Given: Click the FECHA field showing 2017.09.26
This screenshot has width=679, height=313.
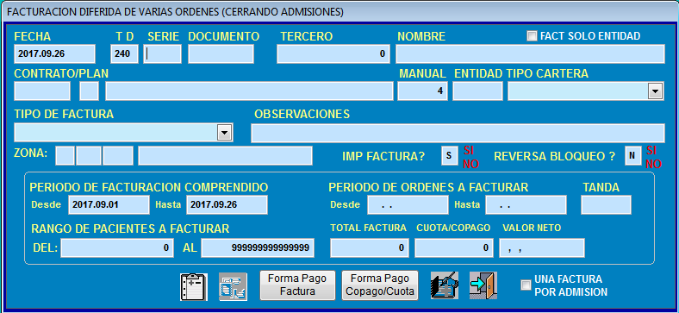Looking at the screenshot, I should (54, 54).
